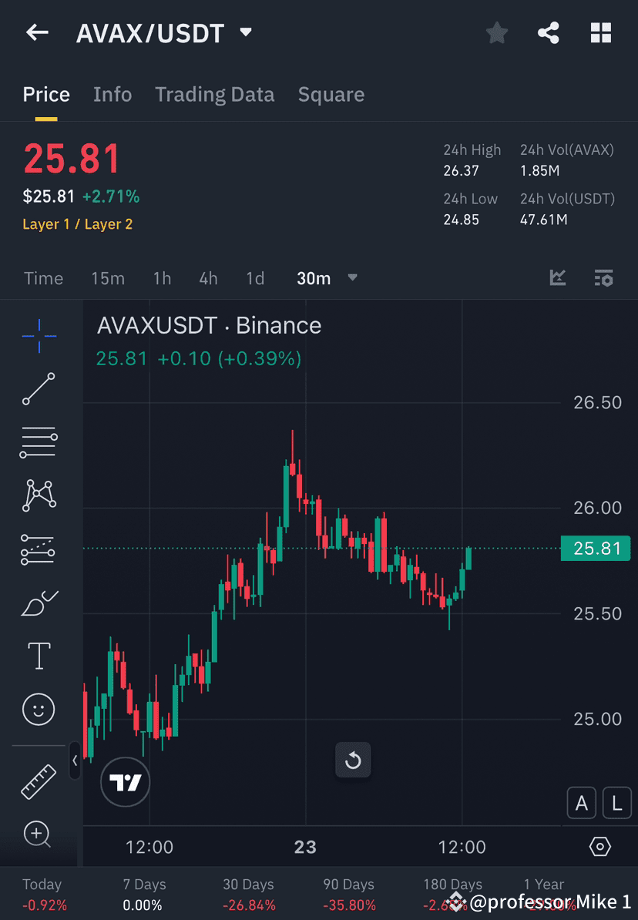
Task: Toggle the favorite star for AVAX/USDT
Action: [x=496, y=32]
